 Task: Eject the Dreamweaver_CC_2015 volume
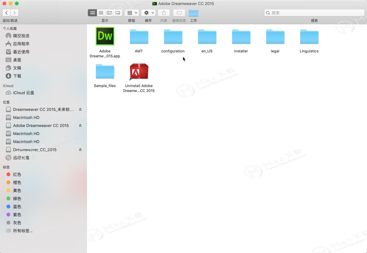pyautogui.click(x=80, y=150)
